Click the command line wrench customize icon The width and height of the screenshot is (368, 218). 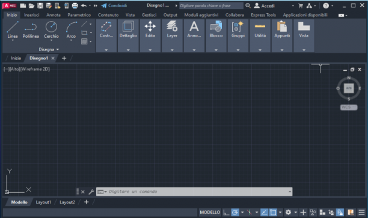click(91, 192)
